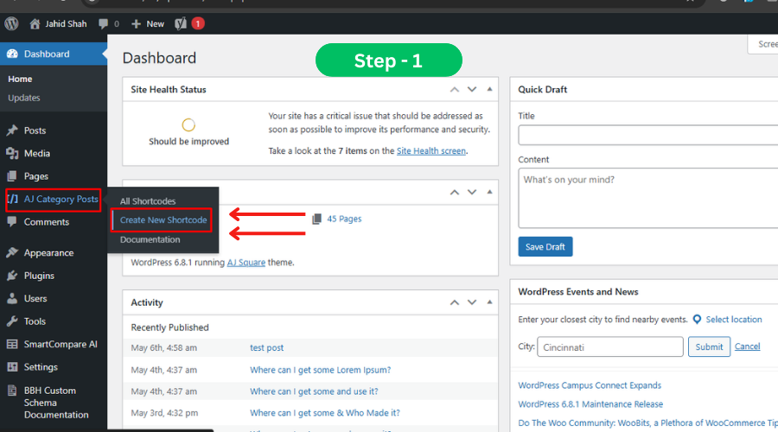
Task: Click the Comments icon in sidebar
Action: point(12,222)
